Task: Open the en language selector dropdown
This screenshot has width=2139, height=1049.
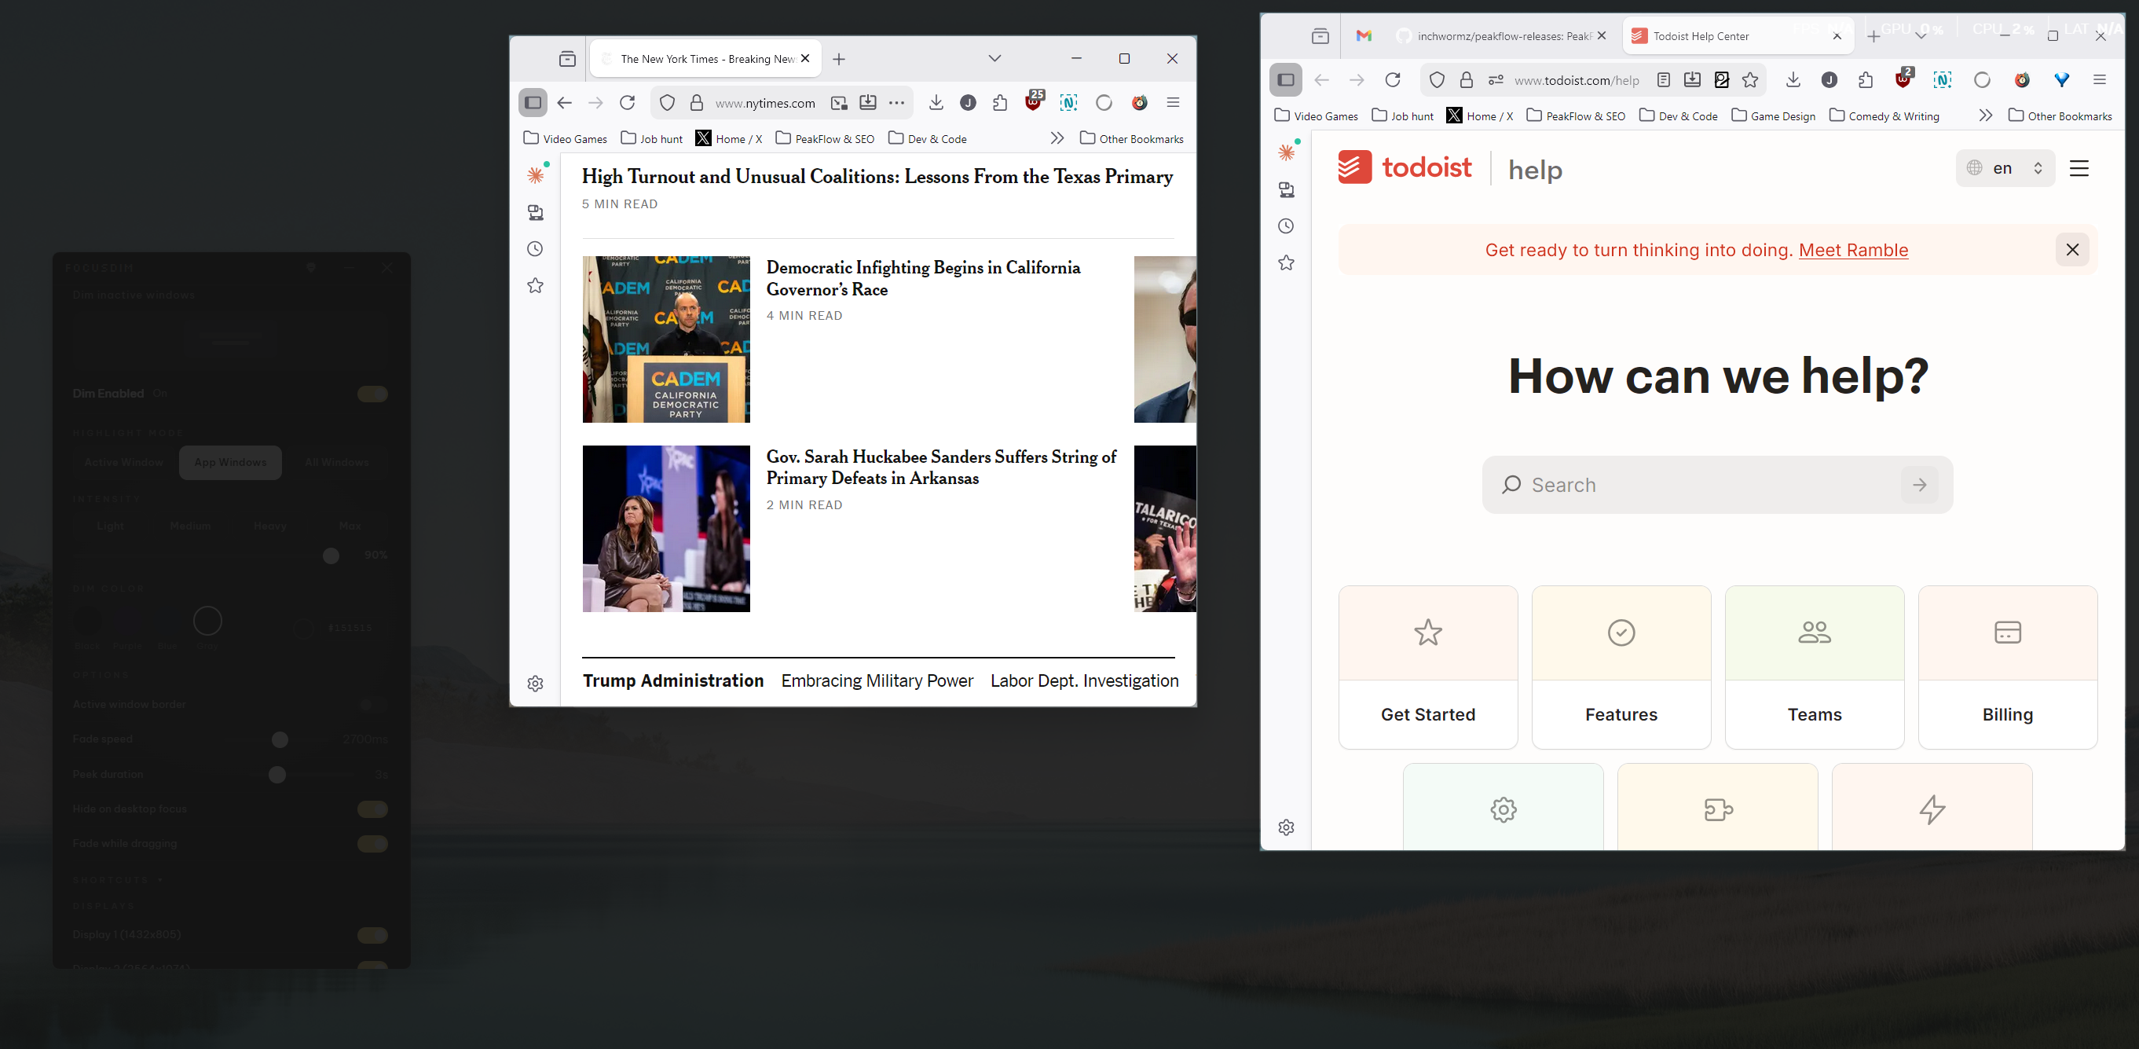Action: [x=2005, y=169]
